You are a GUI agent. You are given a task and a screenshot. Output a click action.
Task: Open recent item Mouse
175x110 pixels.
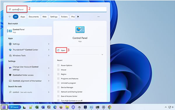click(x=64, y=70)
